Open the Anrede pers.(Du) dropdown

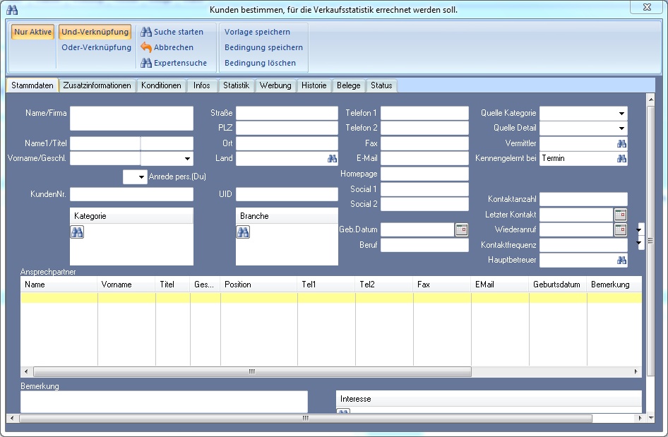point(141,176)
